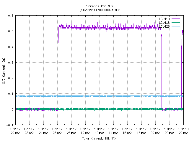189x141 pixels.
Task: Click the LCL41A legend label
Action: coord(164,19)
